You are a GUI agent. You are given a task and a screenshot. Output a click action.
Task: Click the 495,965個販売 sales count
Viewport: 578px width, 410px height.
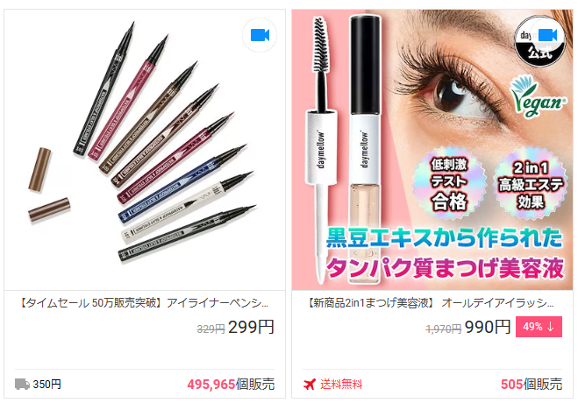coord(231,385)
